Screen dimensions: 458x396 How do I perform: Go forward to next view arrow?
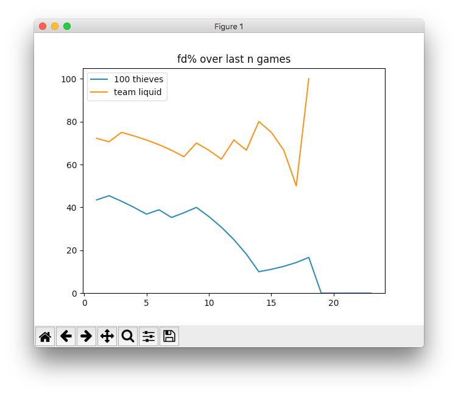tap(86, 336)
